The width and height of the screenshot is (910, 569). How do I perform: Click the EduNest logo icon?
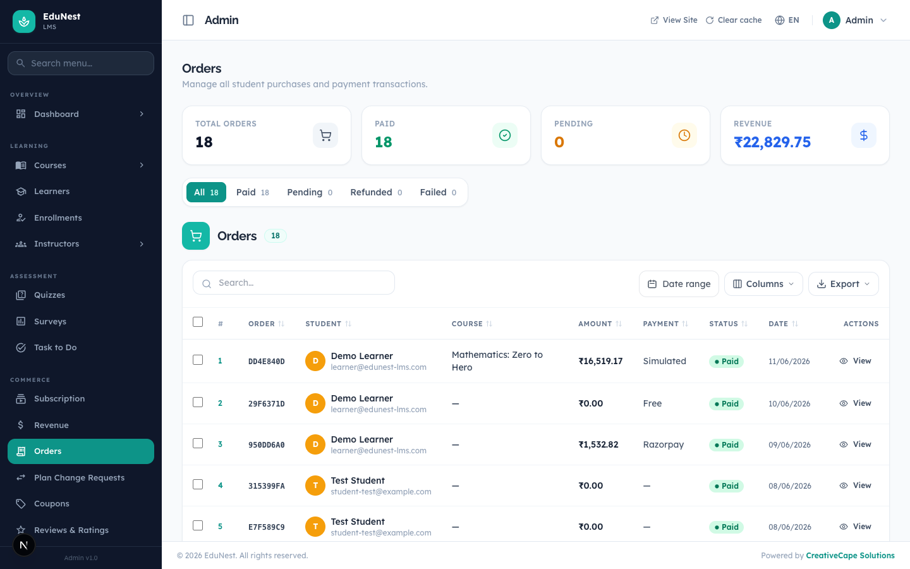(24, 21)
